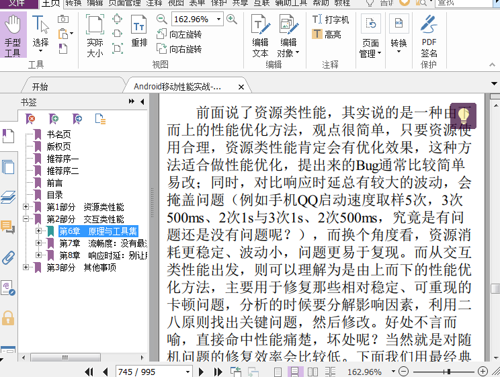Click the snapshot camera icon
Image resolution: width=500 pixels, height=377 pixels.
pos(63,19)
